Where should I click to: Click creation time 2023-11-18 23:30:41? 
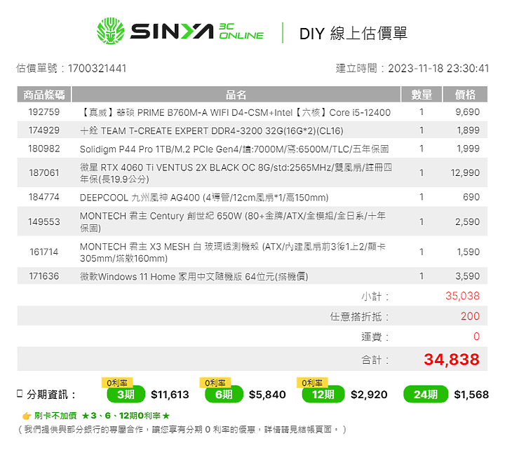(x=438, y=68)
